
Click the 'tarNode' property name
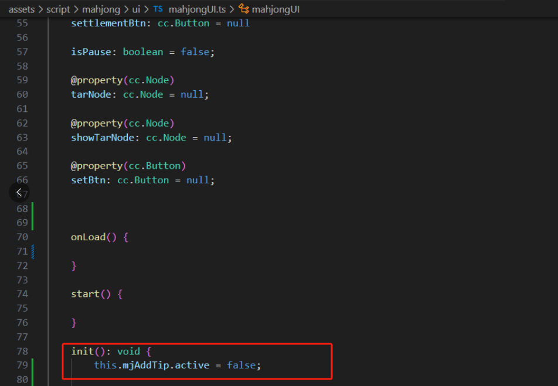tap(91, 95)
